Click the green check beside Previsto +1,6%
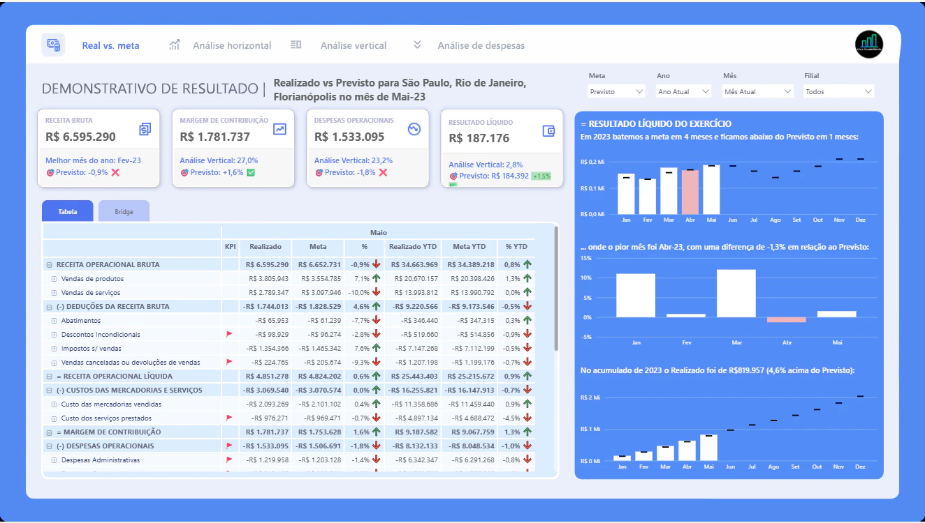The image size is (925, 523). pyautogui.click(x=251, y=172)
